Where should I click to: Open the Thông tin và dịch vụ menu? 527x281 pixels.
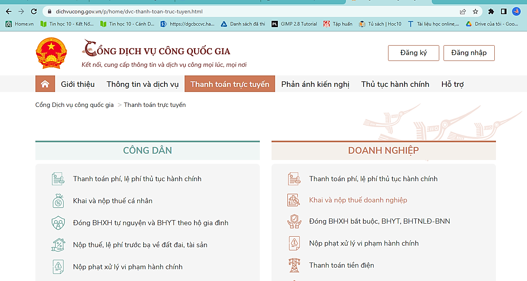(142, 84)
